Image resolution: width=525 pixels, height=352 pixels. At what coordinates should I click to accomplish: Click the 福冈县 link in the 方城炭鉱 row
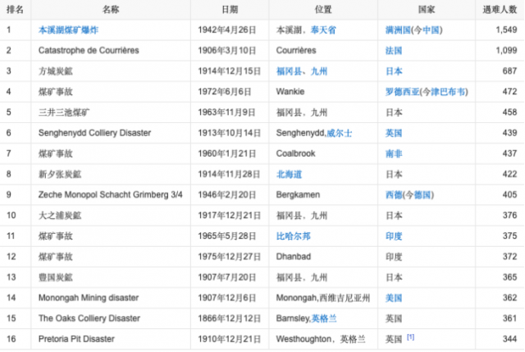(289, 71)
